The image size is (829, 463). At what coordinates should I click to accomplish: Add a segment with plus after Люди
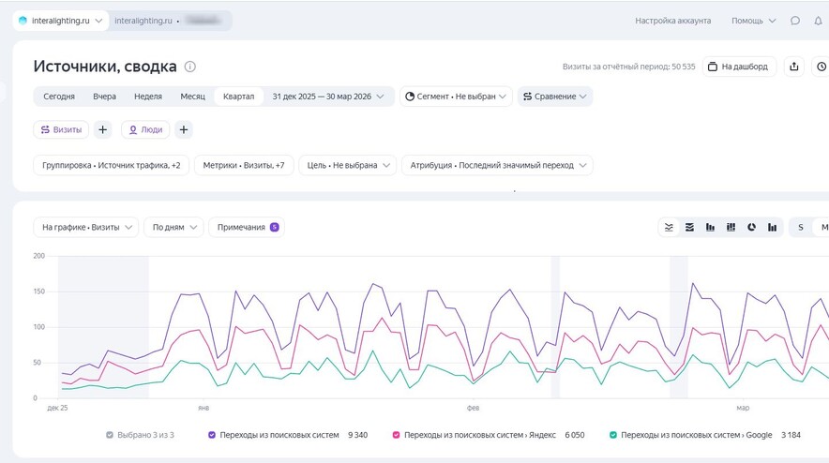(x=184, y=129)
